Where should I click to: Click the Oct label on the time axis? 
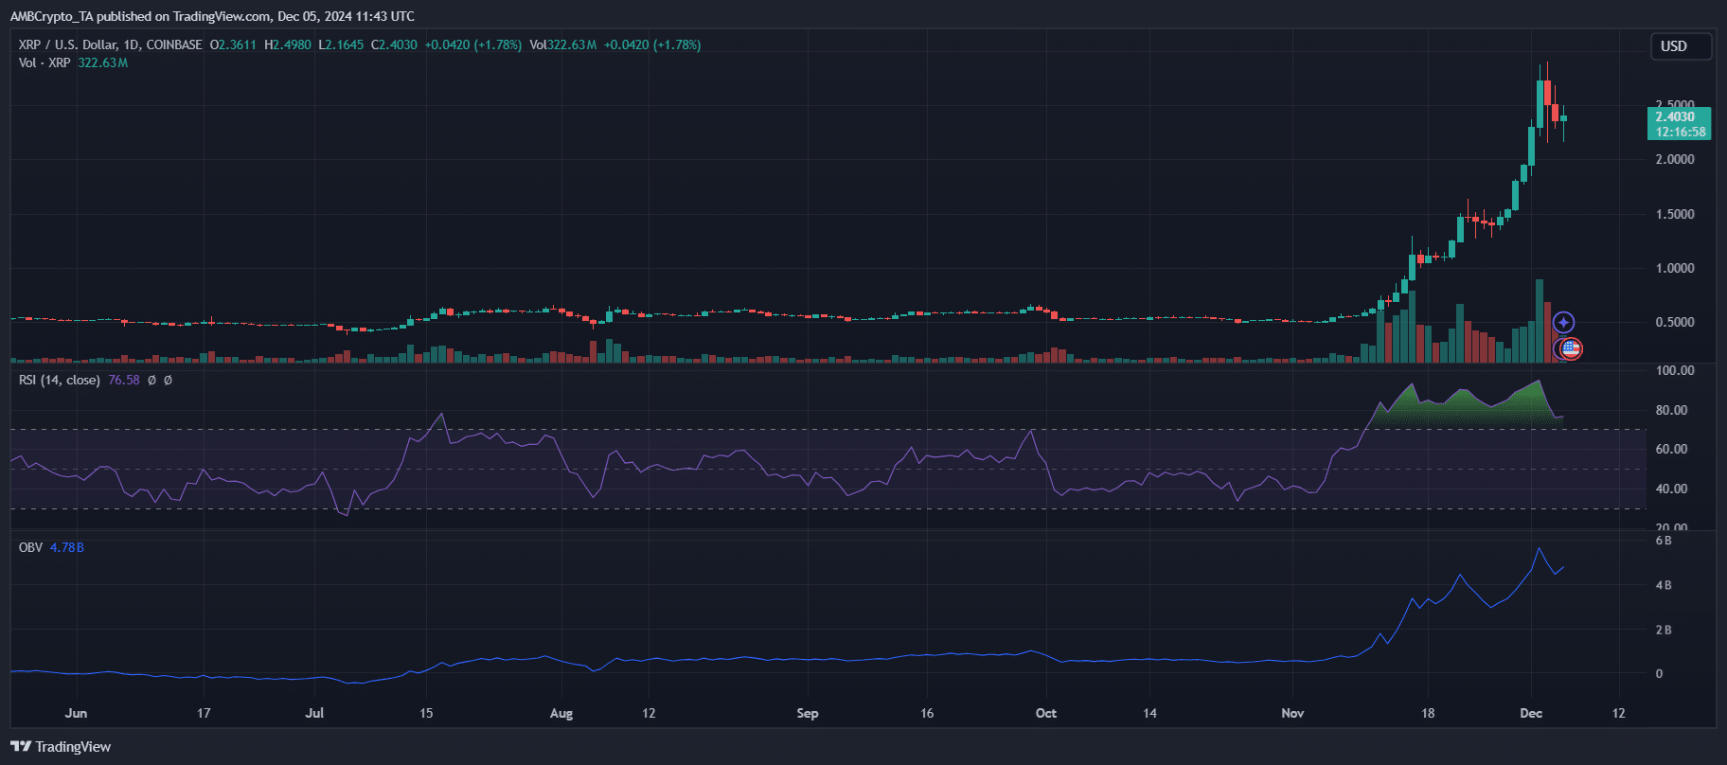tap(1046, 713)
